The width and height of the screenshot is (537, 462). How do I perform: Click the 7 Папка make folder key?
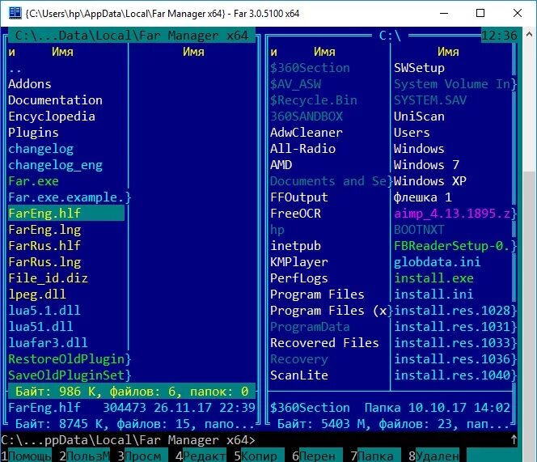point(375,456)
